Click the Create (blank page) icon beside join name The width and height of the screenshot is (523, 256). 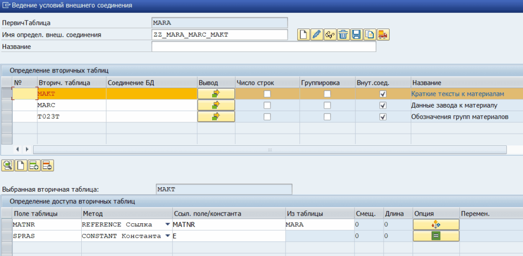point(304,35)
